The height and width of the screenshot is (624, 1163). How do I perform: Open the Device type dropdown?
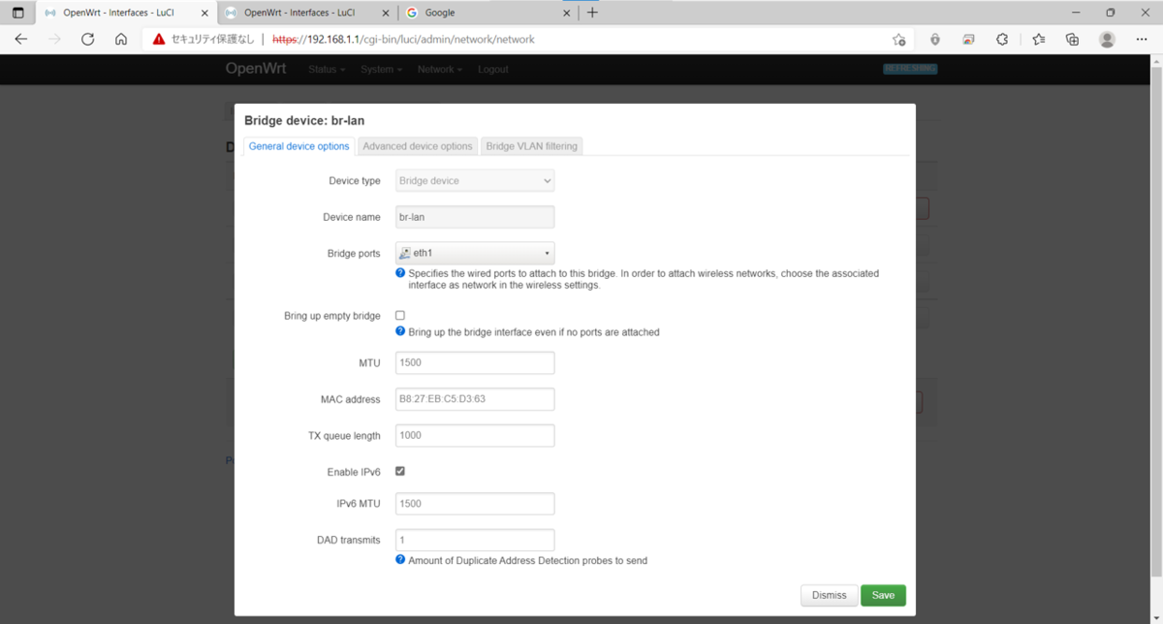coord(475,181)
